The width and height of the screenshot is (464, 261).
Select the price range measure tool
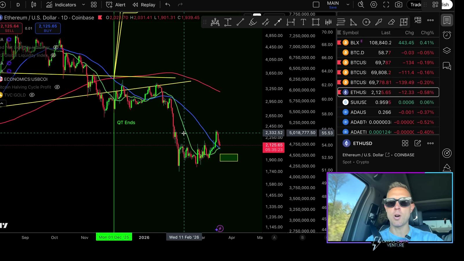click(x=228, y=22)
